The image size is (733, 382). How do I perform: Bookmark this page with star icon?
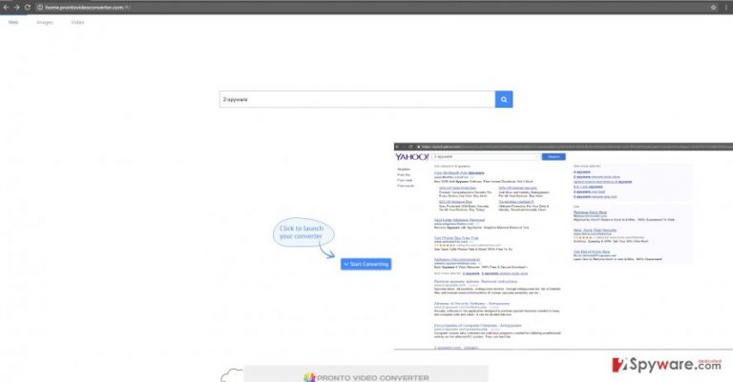[x=713, y=8]
